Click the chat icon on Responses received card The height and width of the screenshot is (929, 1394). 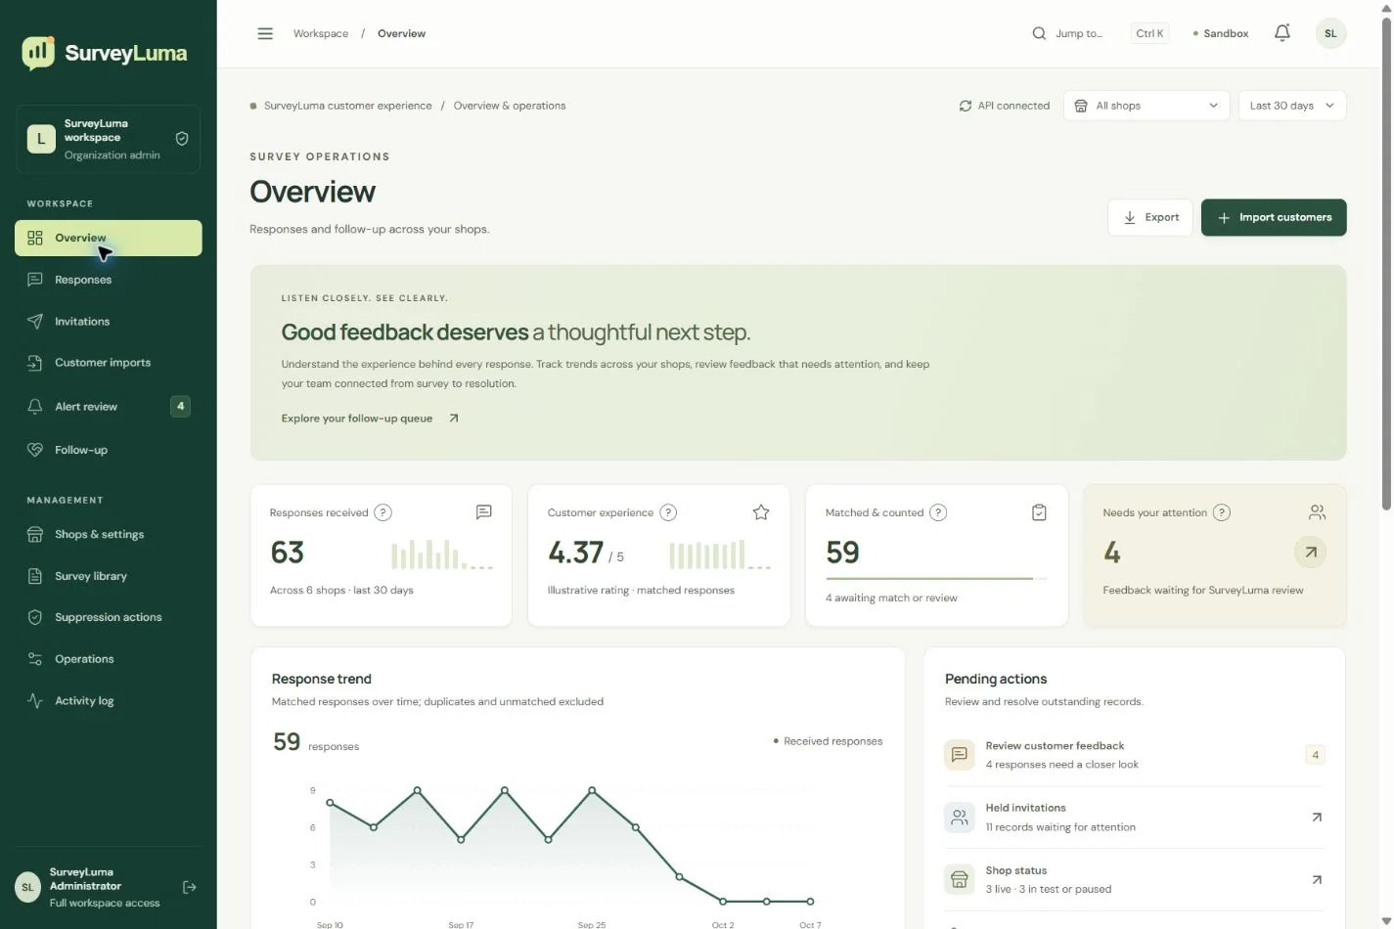483,512
